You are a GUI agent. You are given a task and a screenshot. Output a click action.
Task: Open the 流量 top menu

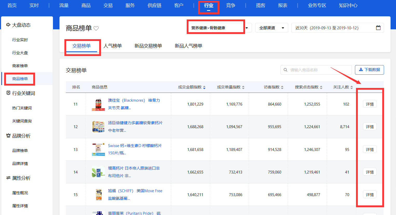(x=64, y=5)
